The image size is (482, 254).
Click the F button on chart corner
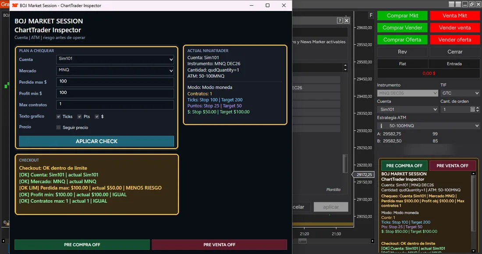(371, 15)
